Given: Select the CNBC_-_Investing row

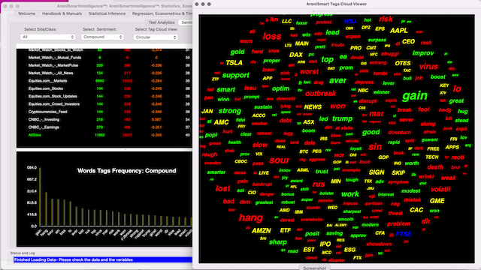Looking at the screenshot, I should pyautogui.click(x=104, y=119).
